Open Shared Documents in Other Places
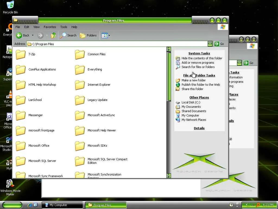The image size is (278, 209). point(194,111)
